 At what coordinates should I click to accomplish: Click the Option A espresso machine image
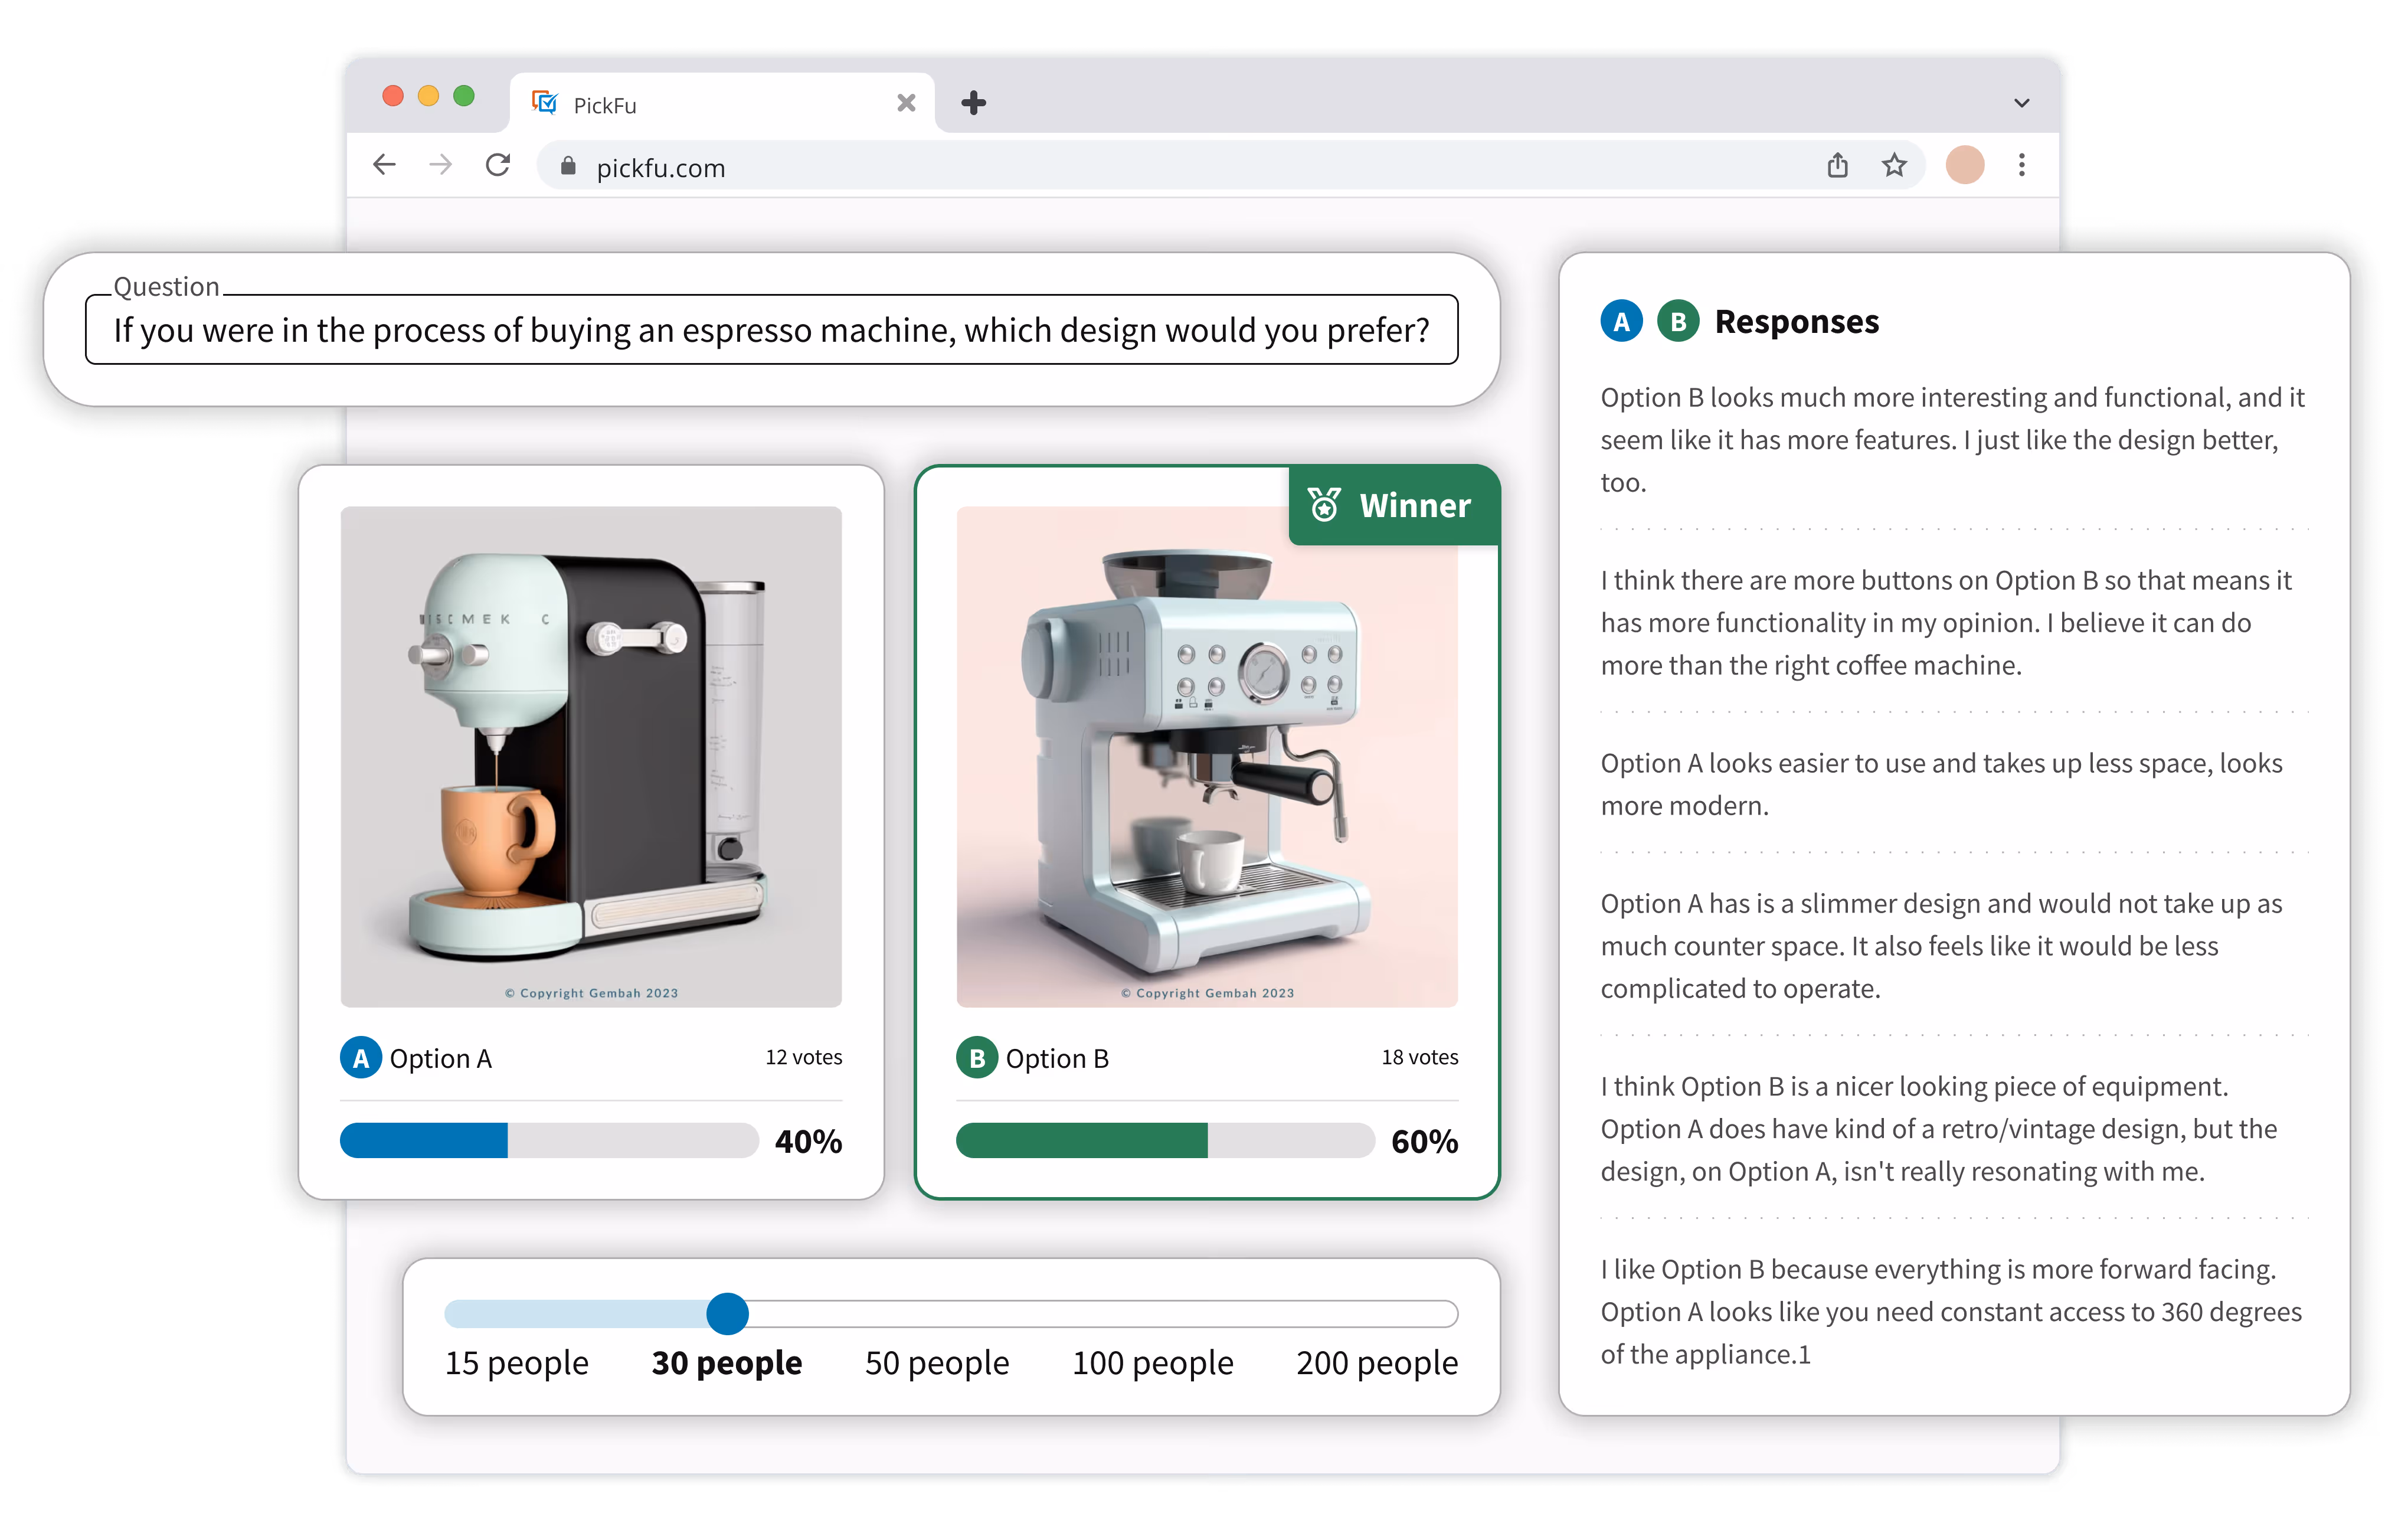(x=591, y=756)
